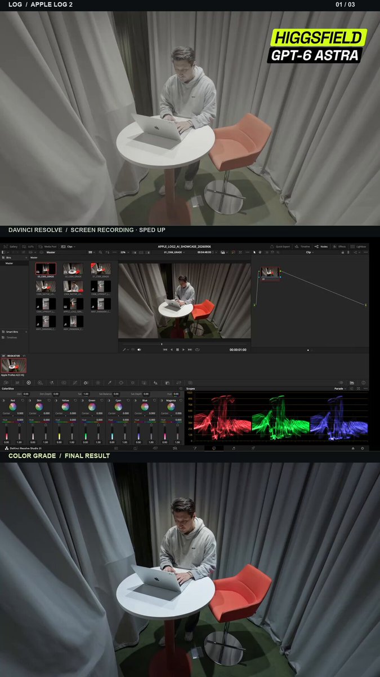Play reverse in the viewer

point(171,350)
